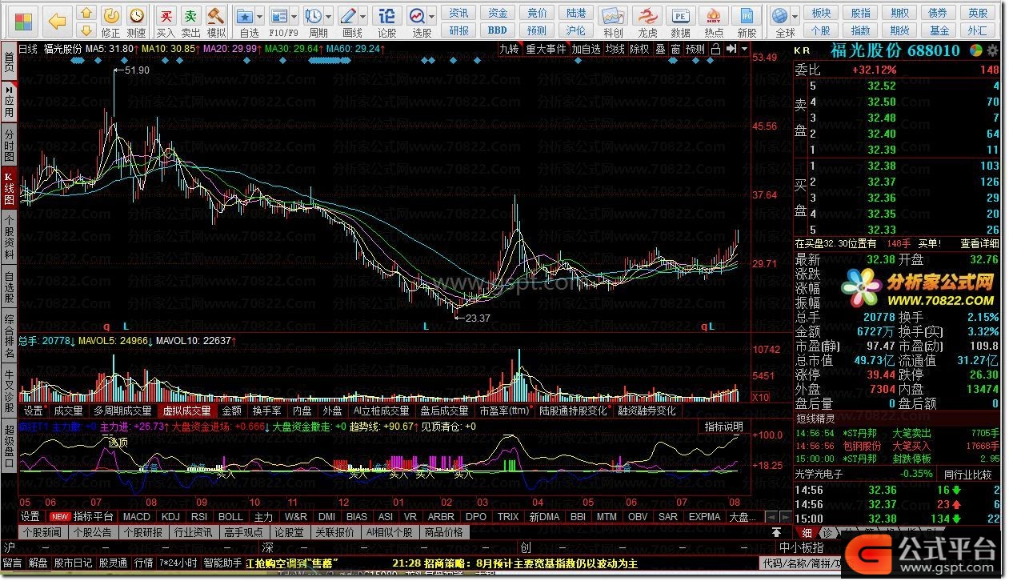Image resolution: width=1009 pixels, height=581 pixels.
Task: Open the 测速 speed test tool
Action: [x=137, y=22]
